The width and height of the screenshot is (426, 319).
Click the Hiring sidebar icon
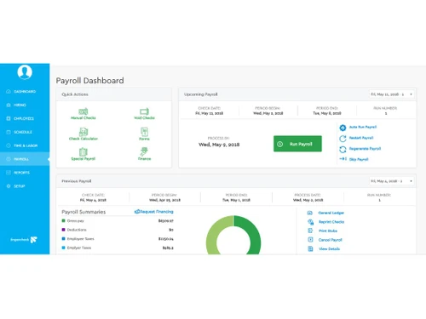click(9, 105)
